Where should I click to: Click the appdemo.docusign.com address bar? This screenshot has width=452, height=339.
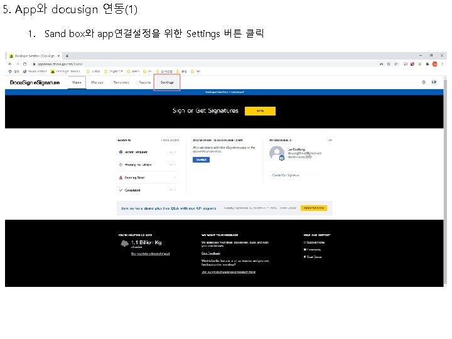202,64
